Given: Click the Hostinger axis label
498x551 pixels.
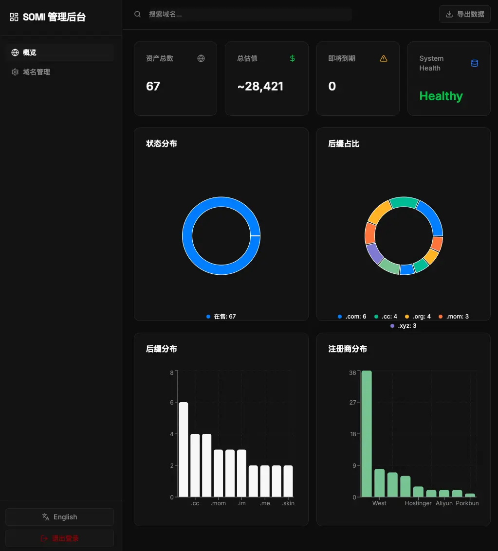Looking at the screenshot, I should (x=418, y=503).
